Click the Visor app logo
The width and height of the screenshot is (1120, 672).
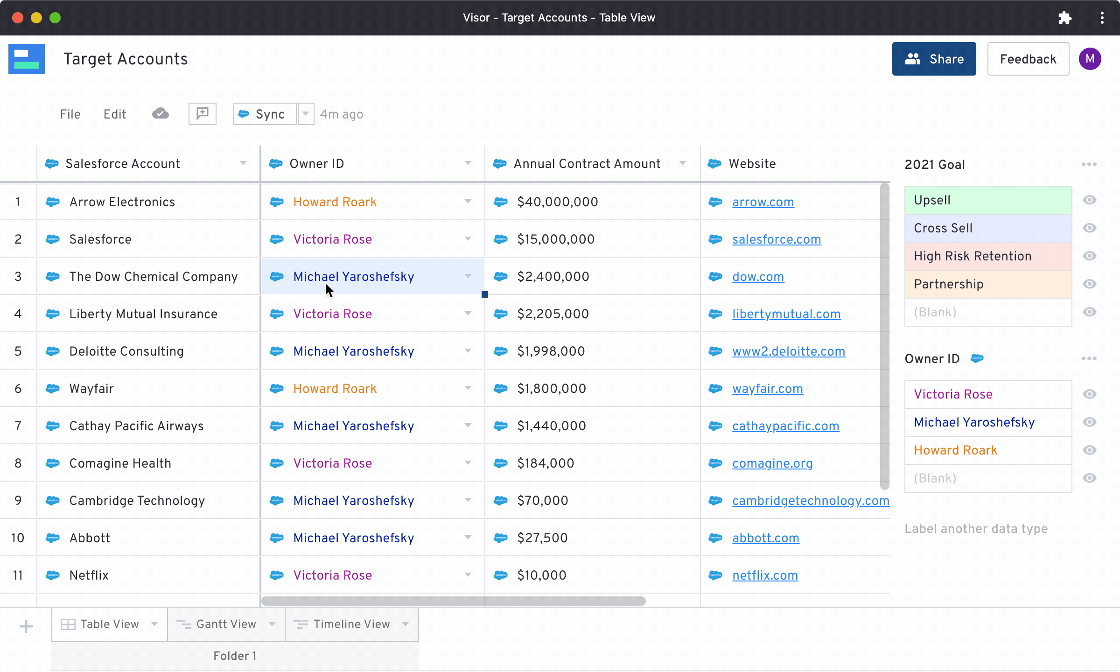[x=27, y=58]
